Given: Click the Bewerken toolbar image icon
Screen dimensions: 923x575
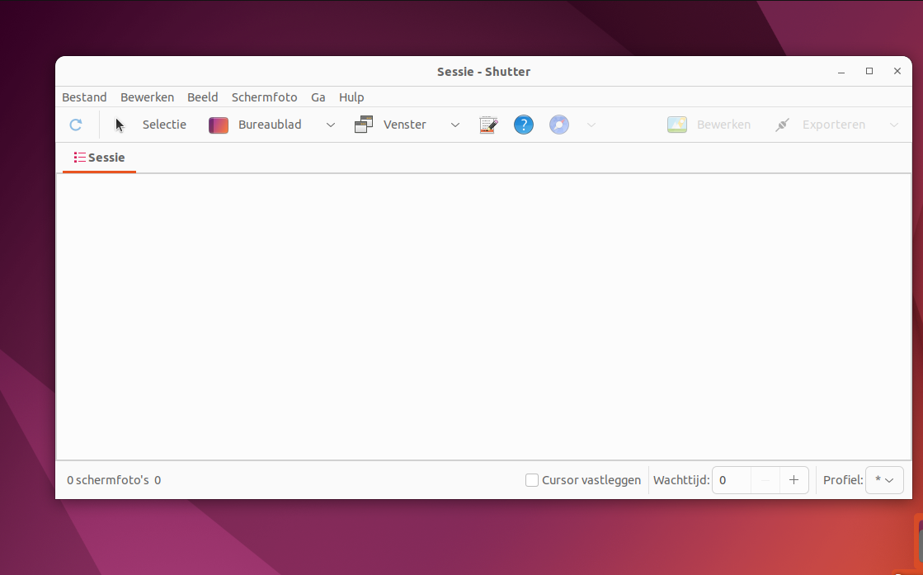Looking at the screenshot, I should pos(677,125).
